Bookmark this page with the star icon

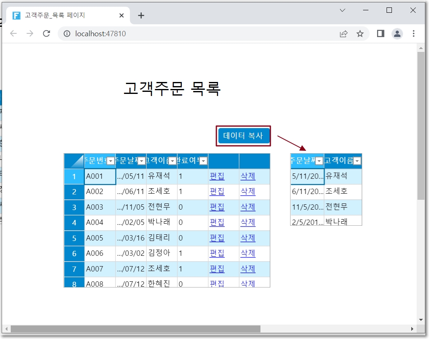point(360,34)
